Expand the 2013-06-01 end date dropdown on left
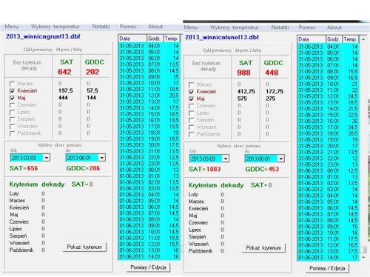The image size is (370, 277). (101, 158)
